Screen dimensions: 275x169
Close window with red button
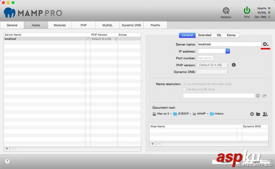[x=3, y=3]
